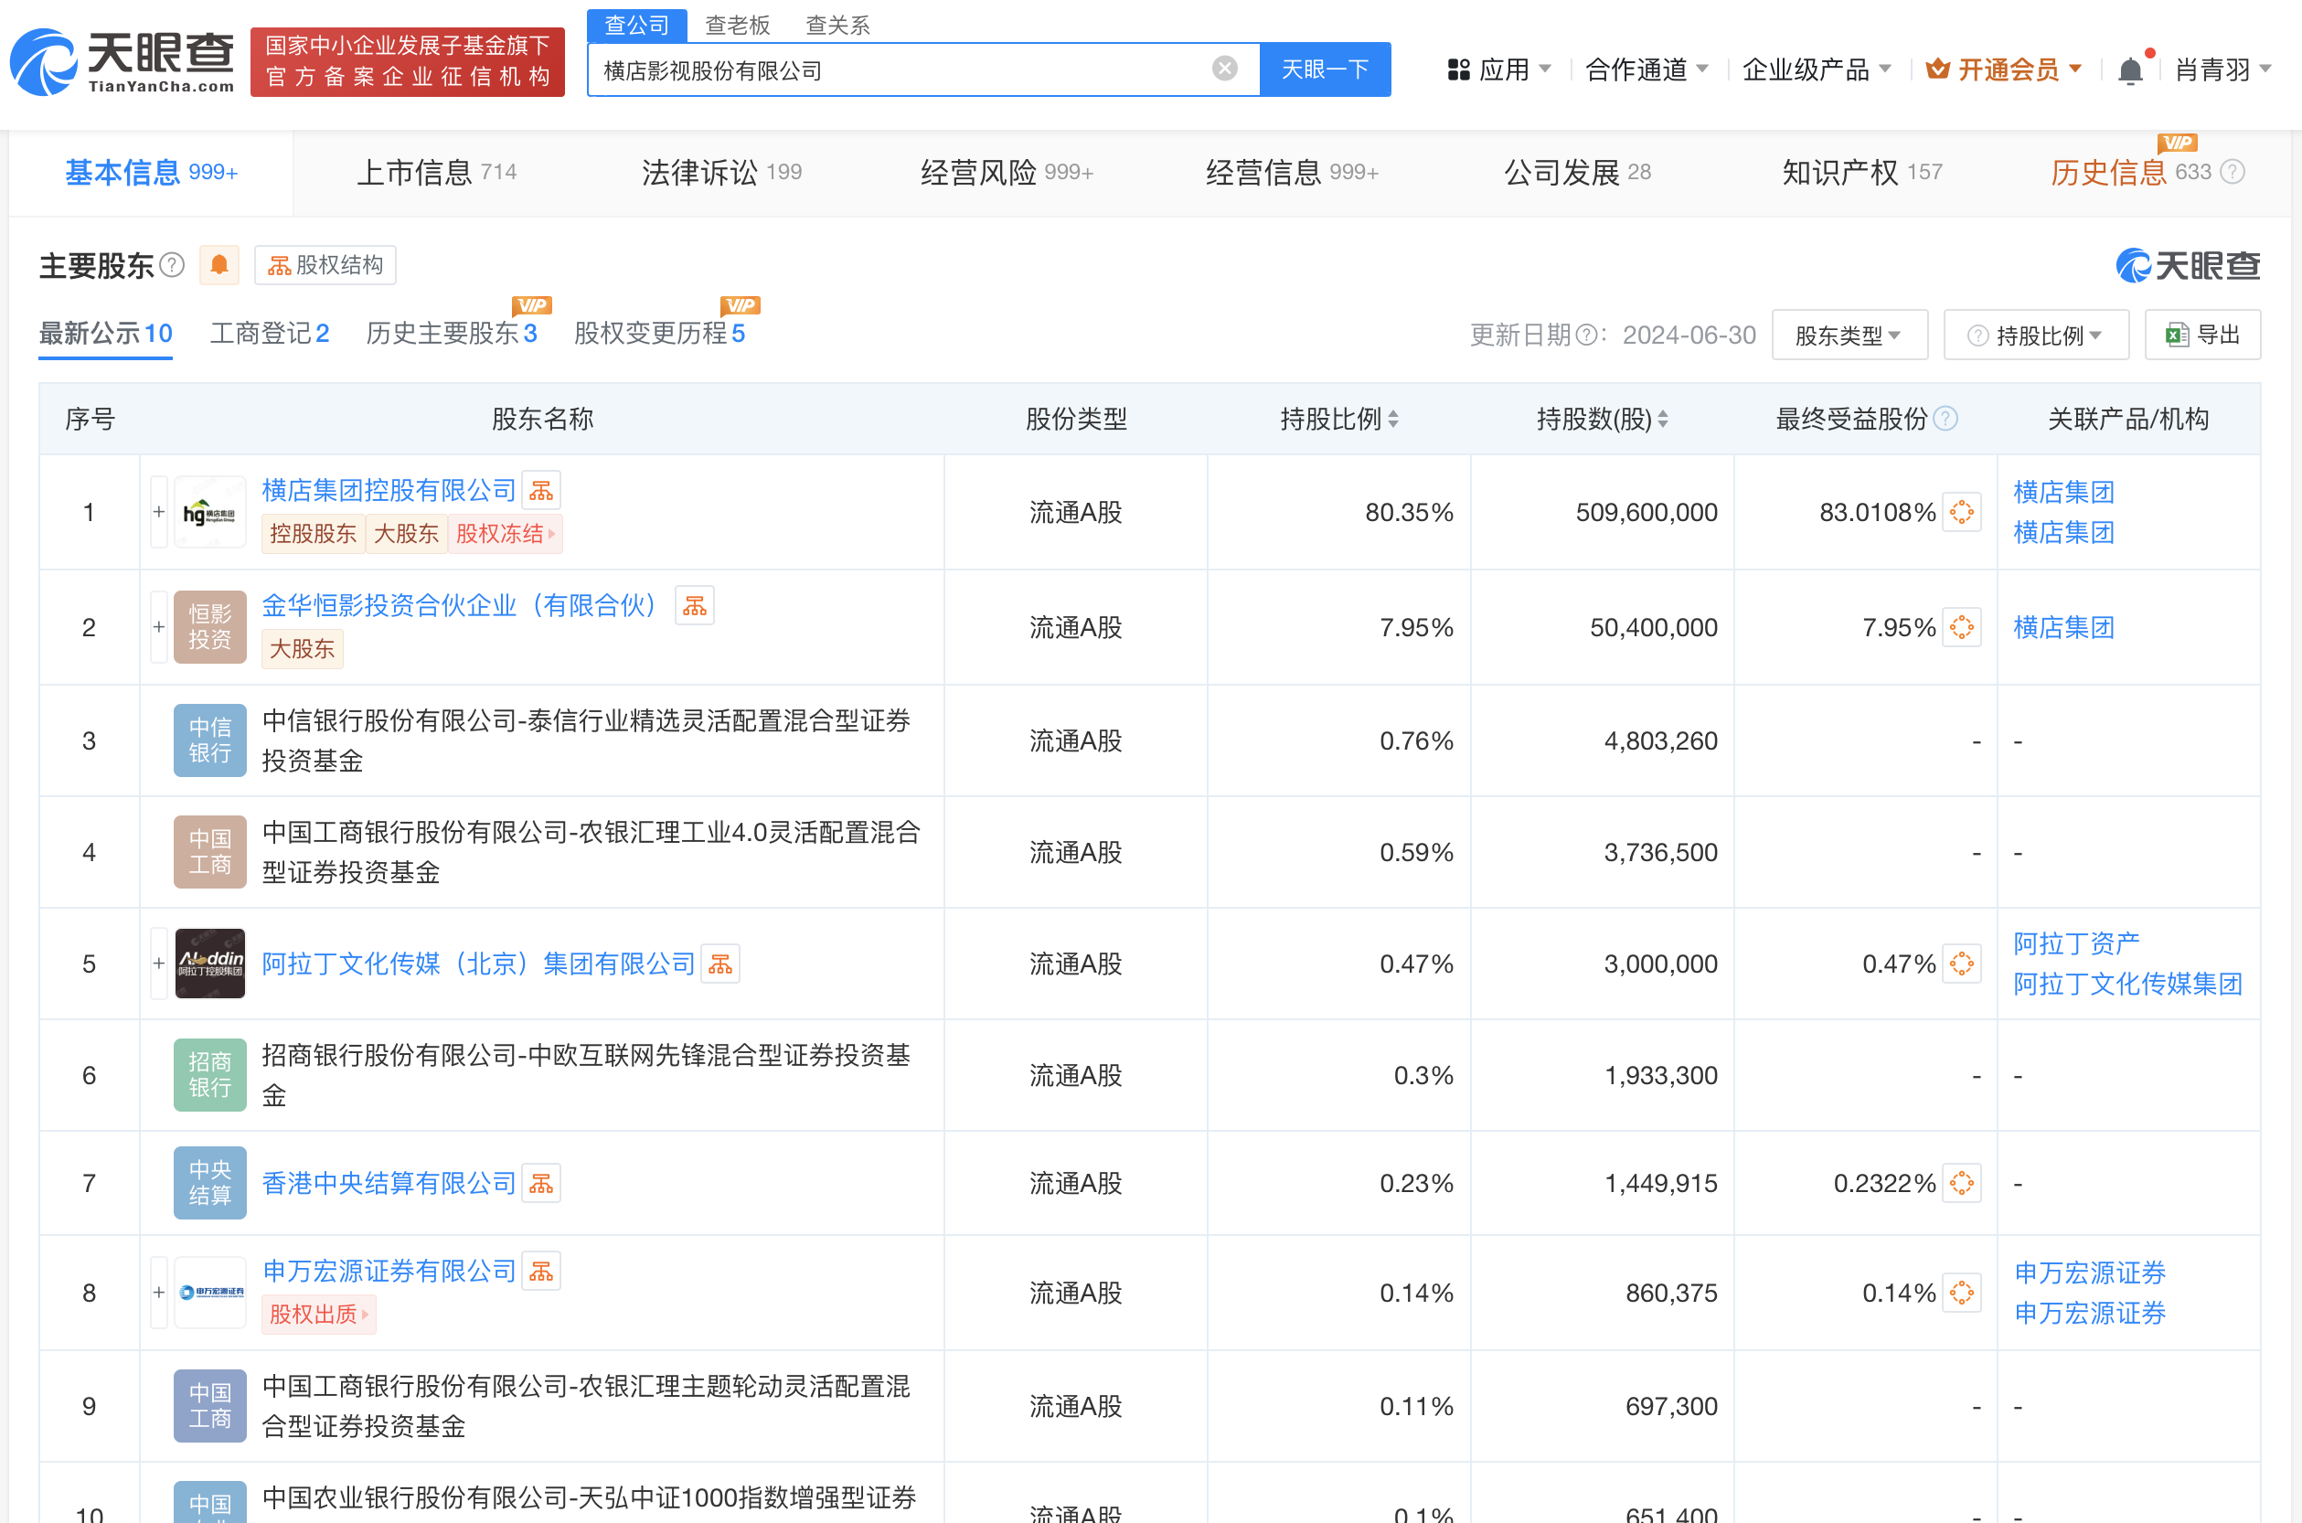The height and width of the screenshot is (1523, 2302).
Task: Open equity structure icon for 阿拉丁文化传媒
Action: 719,964
